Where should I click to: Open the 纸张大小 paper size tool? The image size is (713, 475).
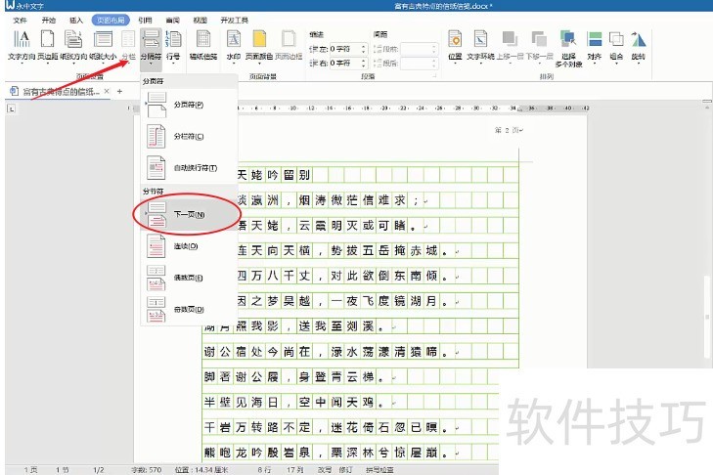[103, 46]
